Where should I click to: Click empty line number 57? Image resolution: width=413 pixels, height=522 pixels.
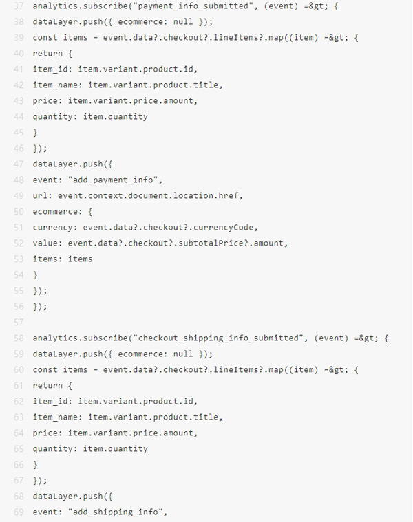19,322
